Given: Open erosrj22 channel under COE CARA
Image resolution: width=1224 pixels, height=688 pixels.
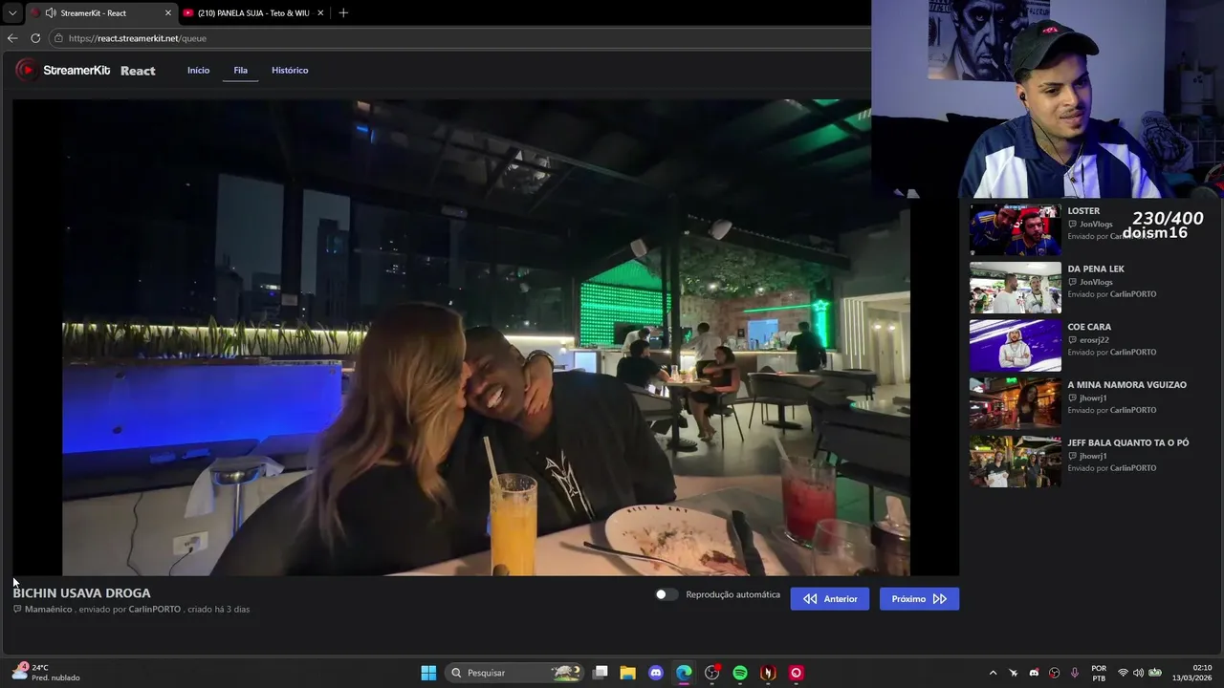Looking at the screenshot, I should (1094, 340).
